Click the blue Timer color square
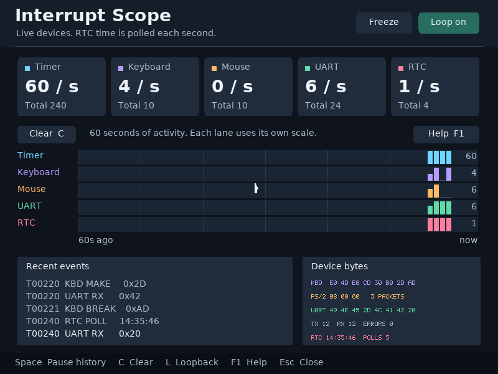This screenshot has width=498, height=374. click(27, 69)
